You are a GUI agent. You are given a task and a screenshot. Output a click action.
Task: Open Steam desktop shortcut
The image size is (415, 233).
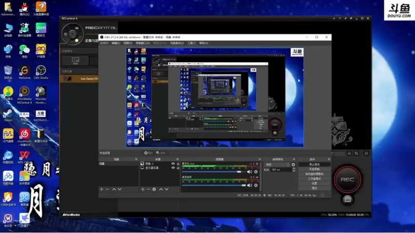click(8, 115)
